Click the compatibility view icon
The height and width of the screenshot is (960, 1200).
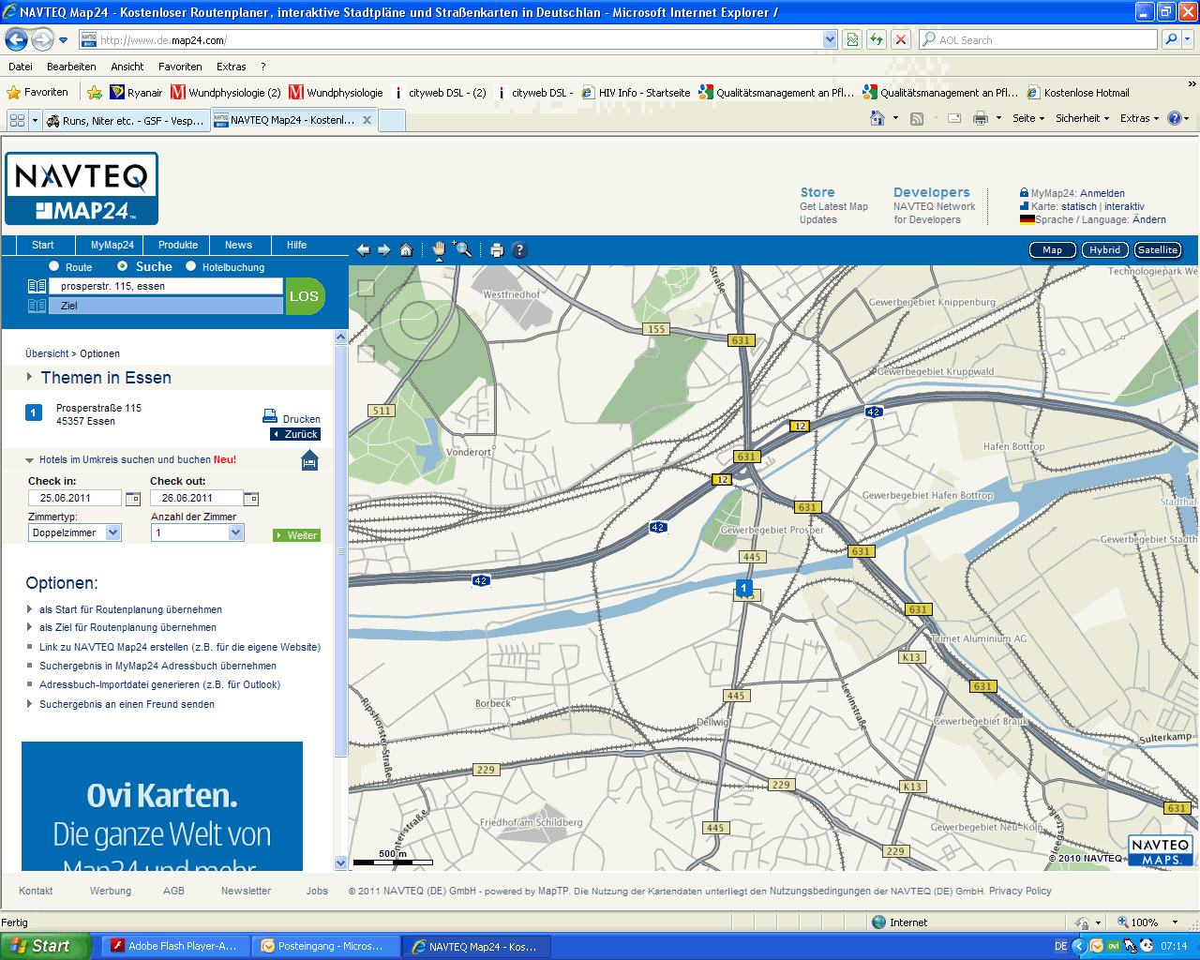pos(852,39)
